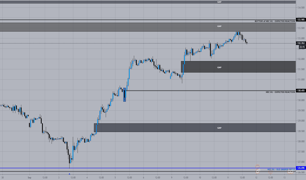Click the 130.455 price label
The width and height of the screenshot is (306, 180).
(301, 90)
